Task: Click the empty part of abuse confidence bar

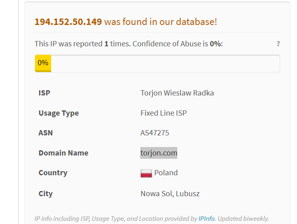Action: (165, 63)
